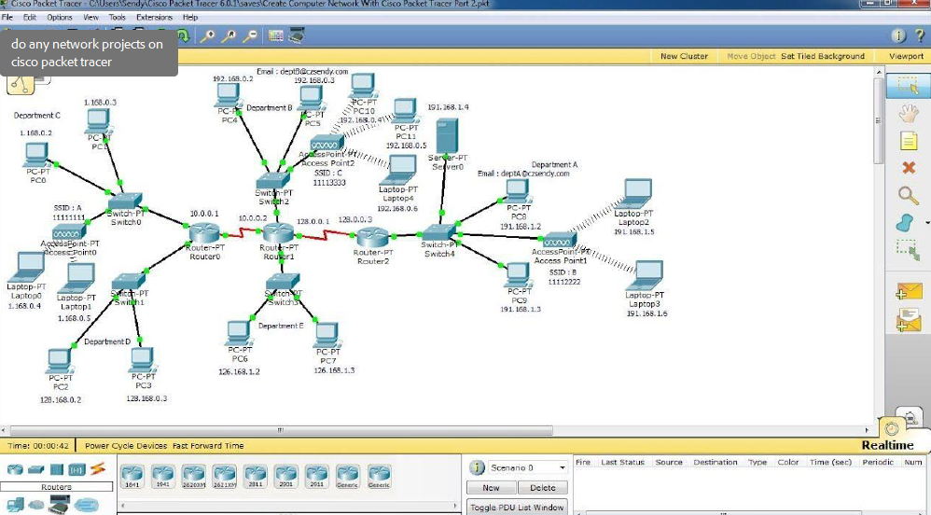
Task: Click the Add Simple PDU envelope
Action: (909, 291)
